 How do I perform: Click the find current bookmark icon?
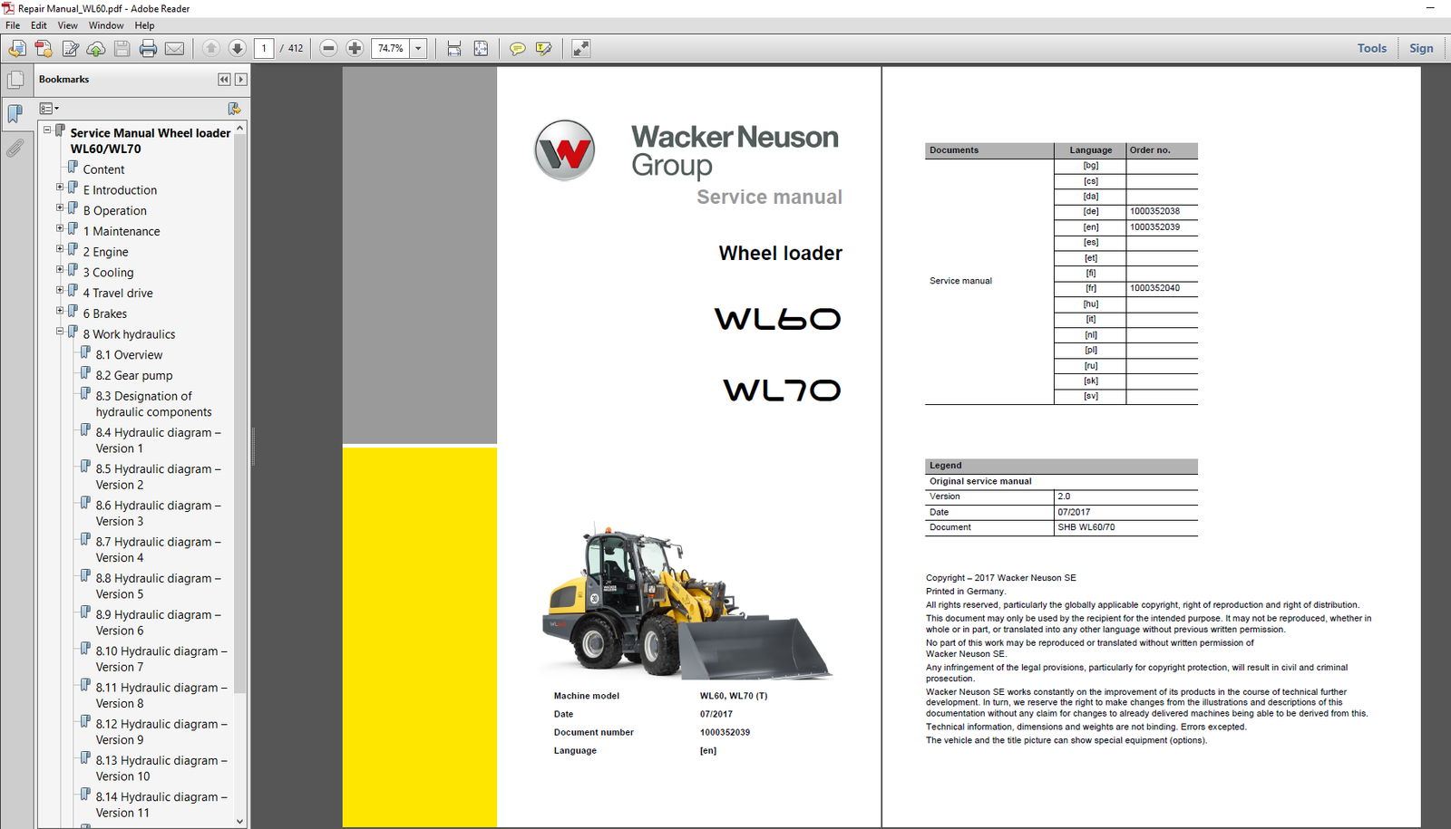click(234, 109)
